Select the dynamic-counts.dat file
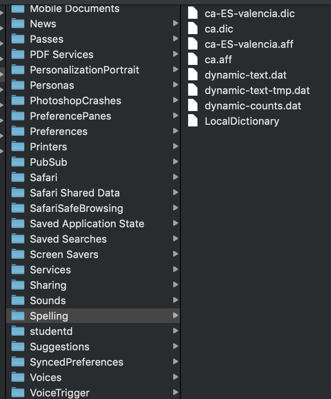The height and width of the screenshot is (399, 331). [x=253, y=106]
